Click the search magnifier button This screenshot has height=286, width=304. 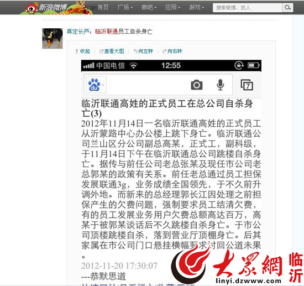pos(287,8)
